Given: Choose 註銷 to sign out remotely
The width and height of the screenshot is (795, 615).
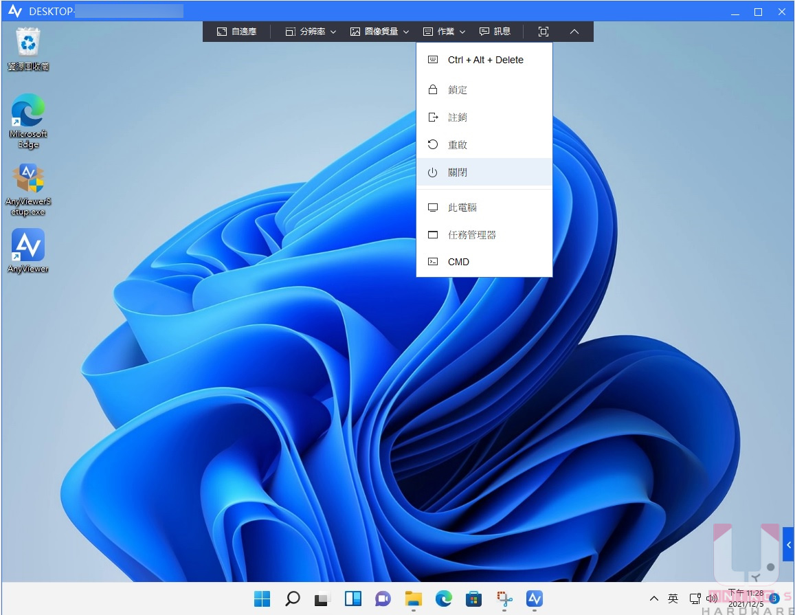Looking at the screenshot, I should point(484,117).
